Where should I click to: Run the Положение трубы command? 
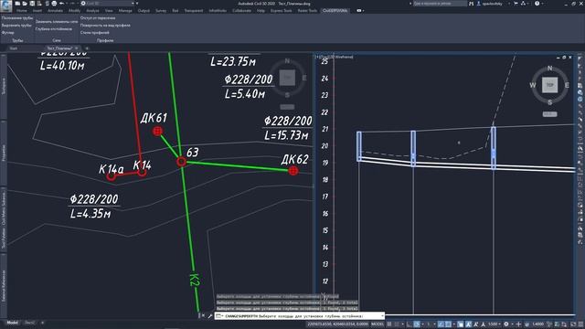(17, 18)
